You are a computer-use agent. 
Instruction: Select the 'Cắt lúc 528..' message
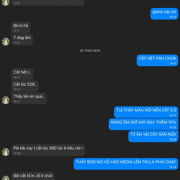coord(25,86)
